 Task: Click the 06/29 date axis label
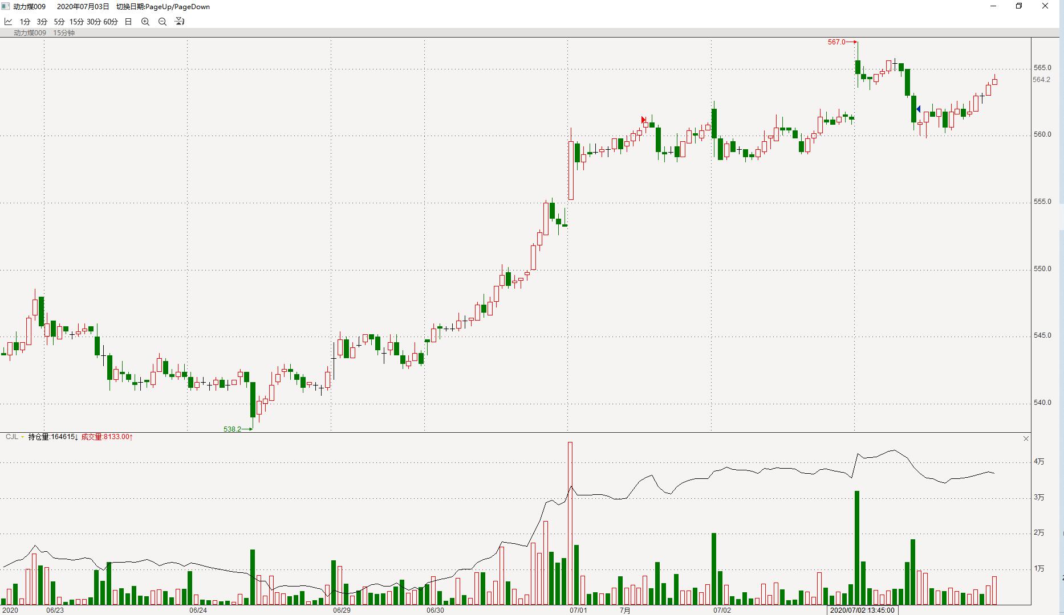[x=342, y=610]
